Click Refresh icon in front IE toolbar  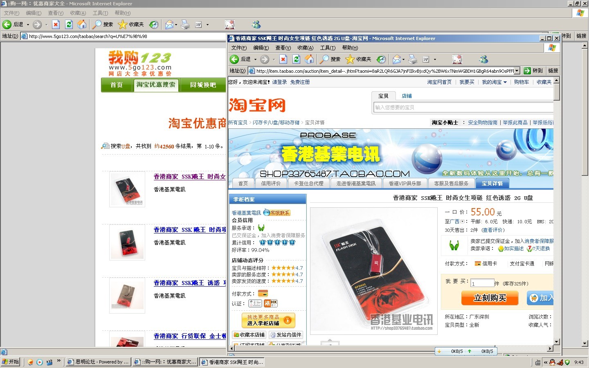click(x=297, y=59)
